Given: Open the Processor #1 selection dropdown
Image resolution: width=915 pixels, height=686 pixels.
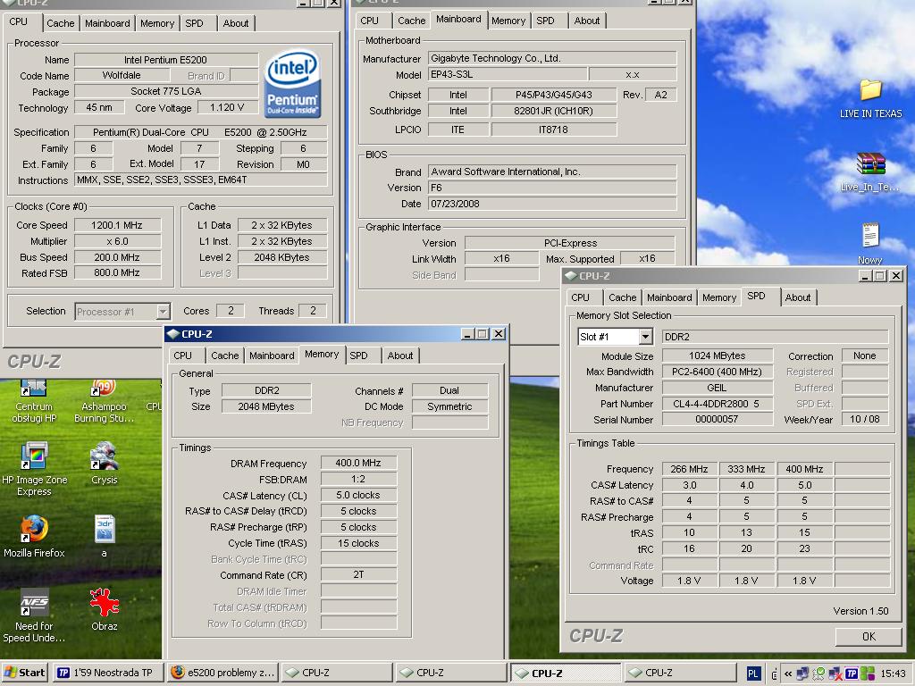Looking at the screenshot, I should (163, 312).
